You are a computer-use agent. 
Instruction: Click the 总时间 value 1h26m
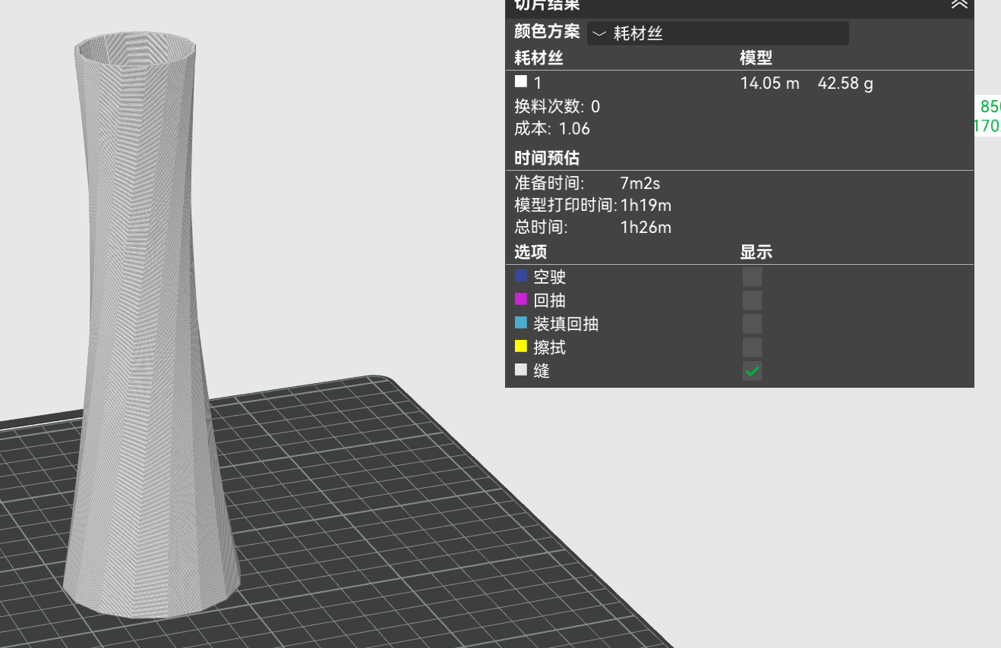pos(646,228)
